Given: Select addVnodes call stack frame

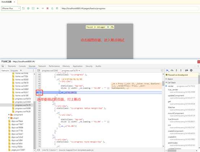Looking at the screenshot, I should [x=181, y=144].
